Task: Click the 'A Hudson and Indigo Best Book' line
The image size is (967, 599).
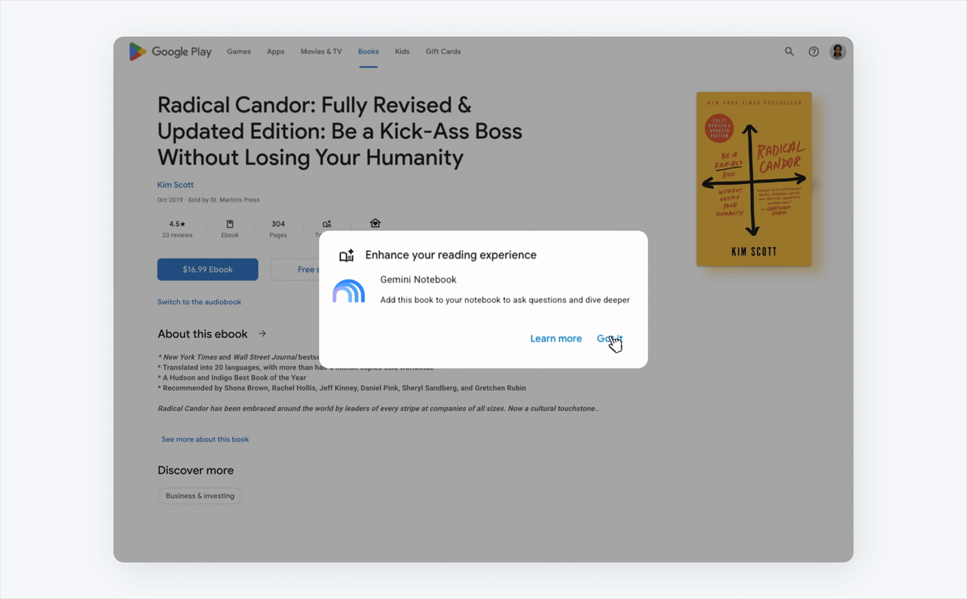Action: (x=232, y=378)
